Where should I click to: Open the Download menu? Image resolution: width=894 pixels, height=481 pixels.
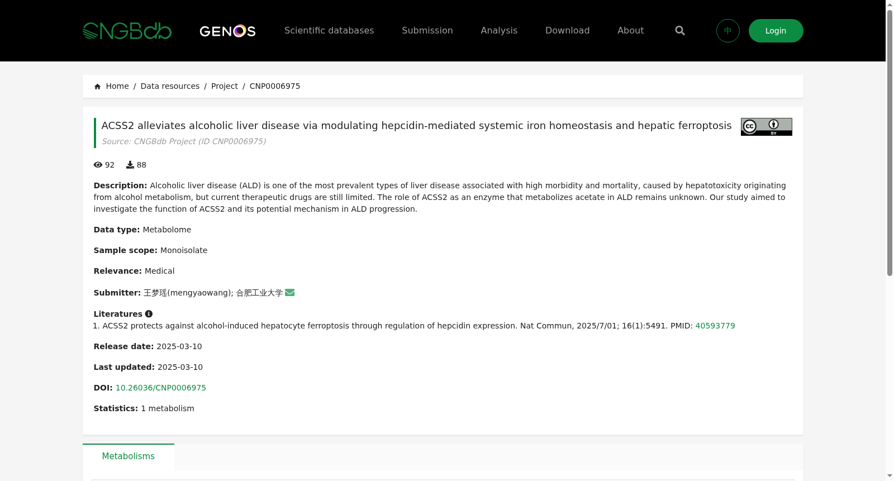pyautogui.click(x=567, y=31)
